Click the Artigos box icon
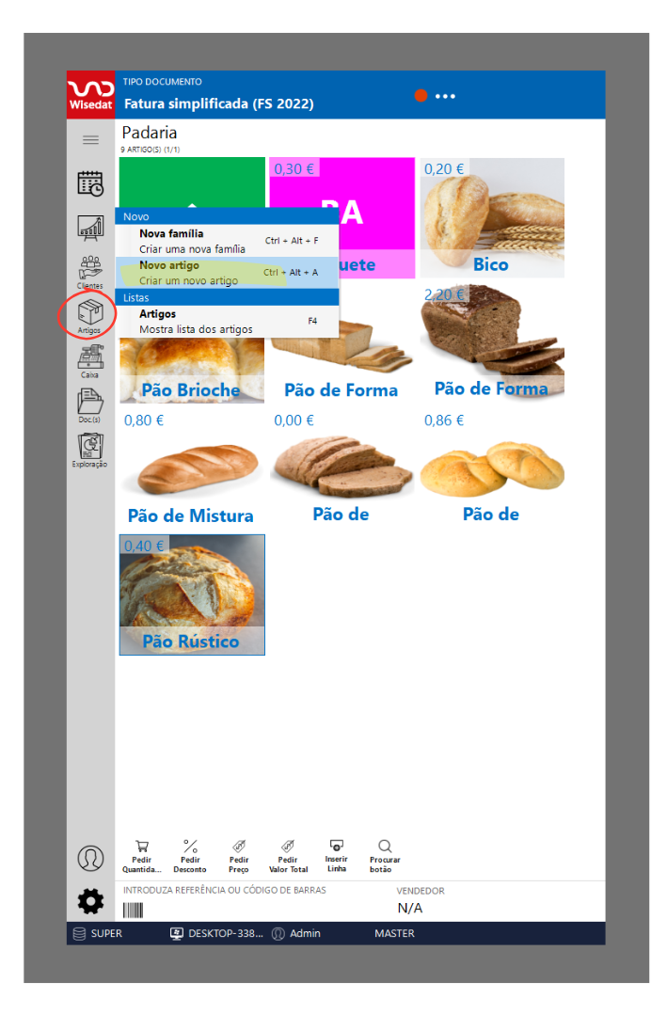Viewport: 667px width, 1014px height. tap(90, 316)
